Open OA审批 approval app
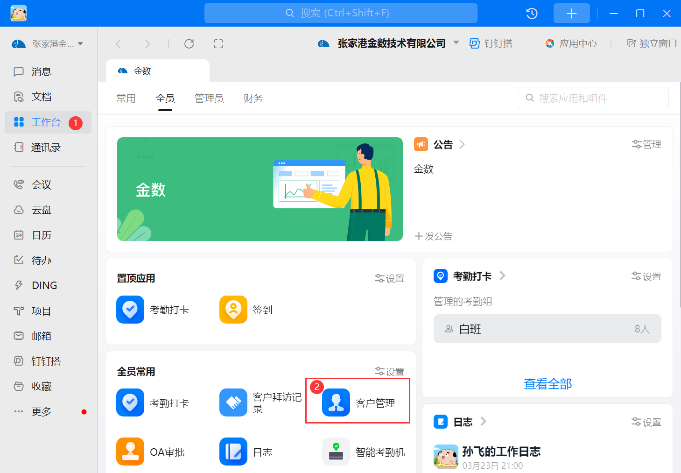 tap(151, 452)
